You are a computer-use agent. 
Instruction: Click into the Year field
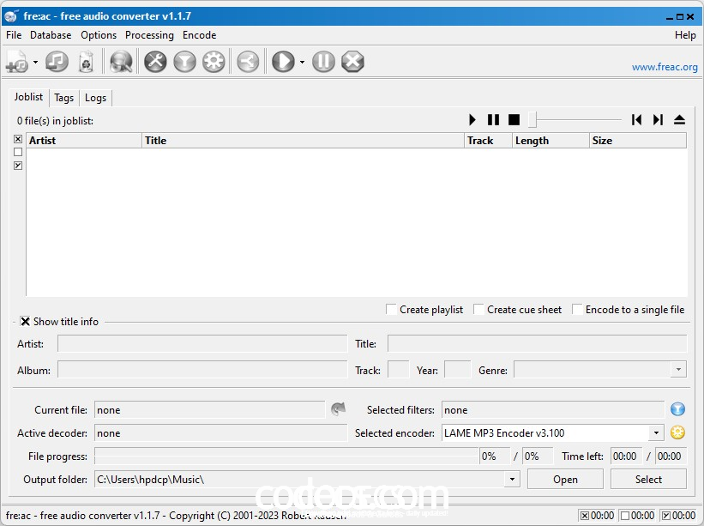point(458,370)
